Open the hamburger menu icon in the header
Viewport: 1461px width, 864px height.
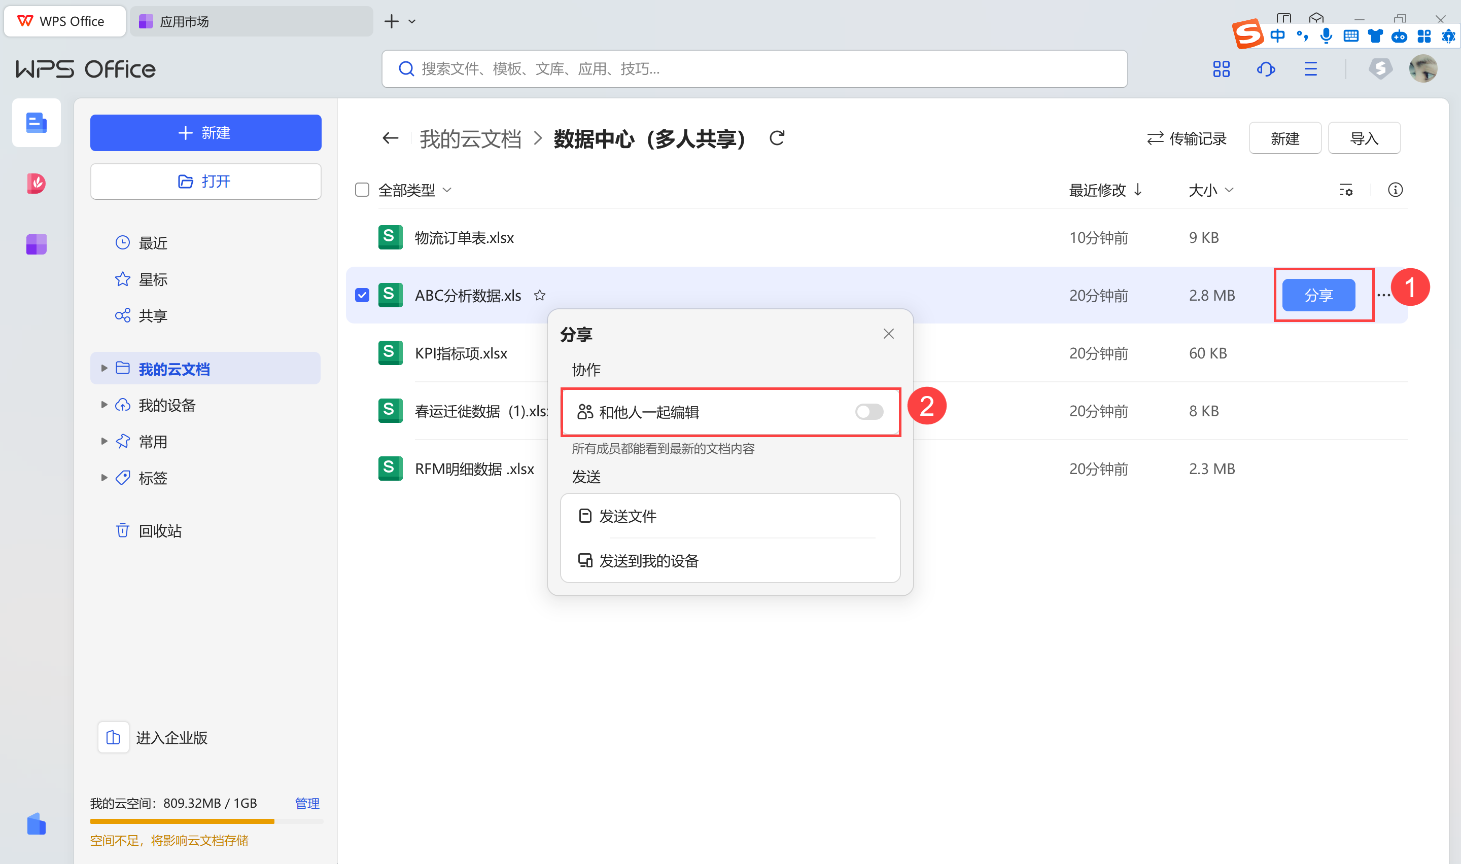coord(1310,69)
